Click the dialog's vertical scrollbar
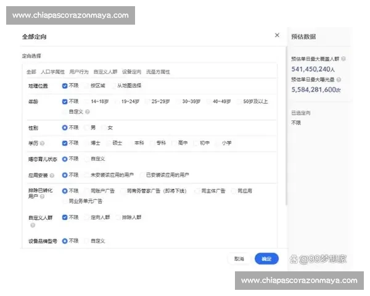Screen dimensions: 370x296 tap(286, 126)
